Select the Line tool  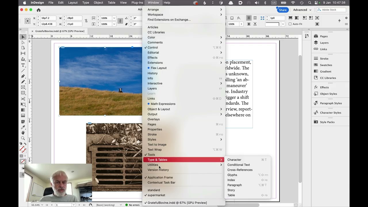[x=23, y=71]
